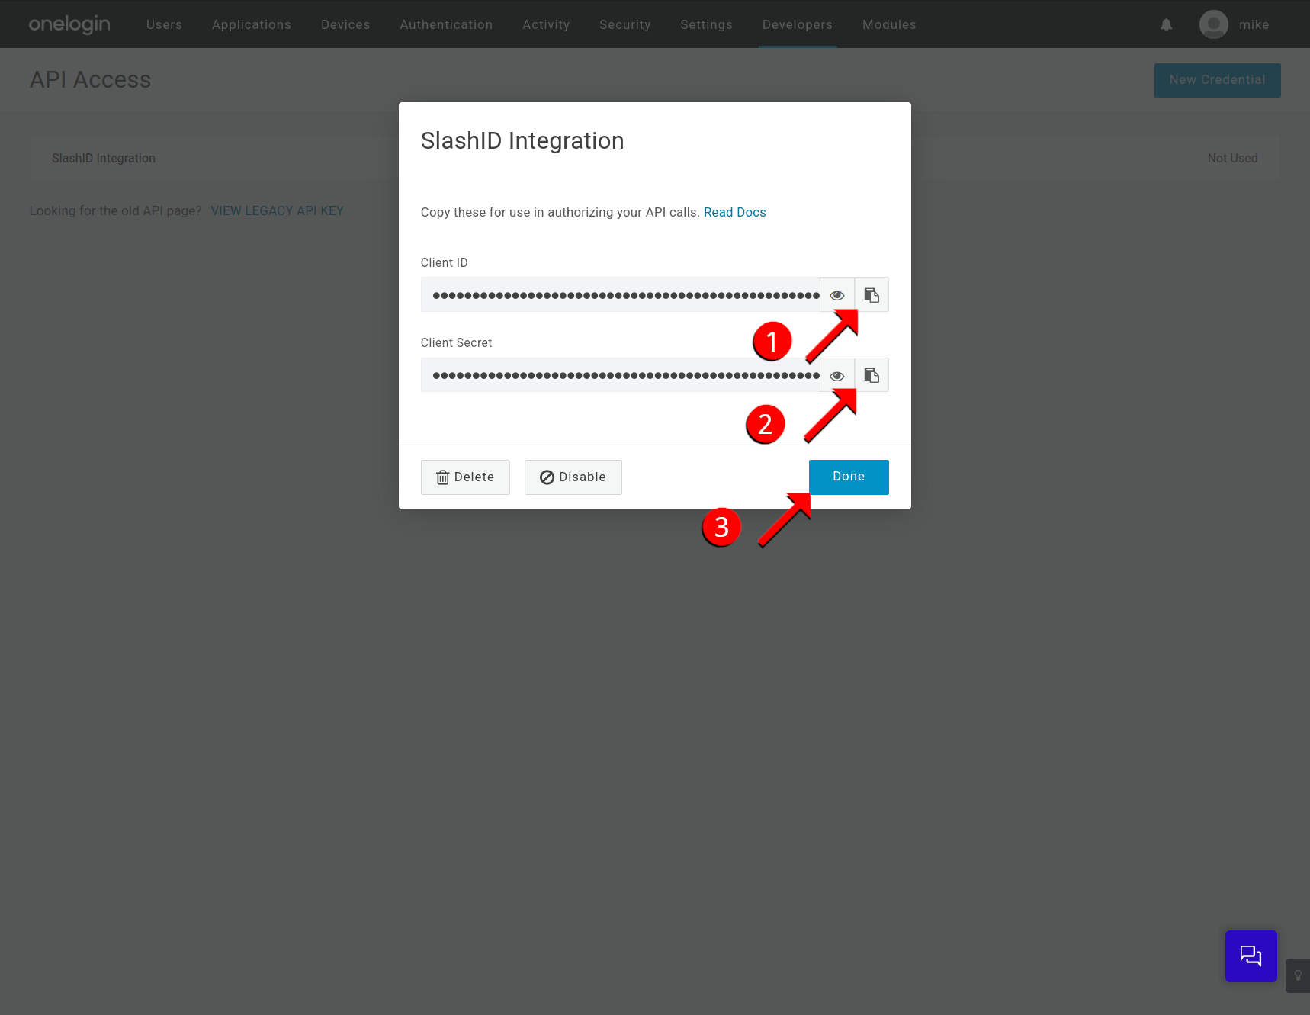Switch to the Developers section
The height and width of the screenshot is (1015, 1310).
pos(797,24)
